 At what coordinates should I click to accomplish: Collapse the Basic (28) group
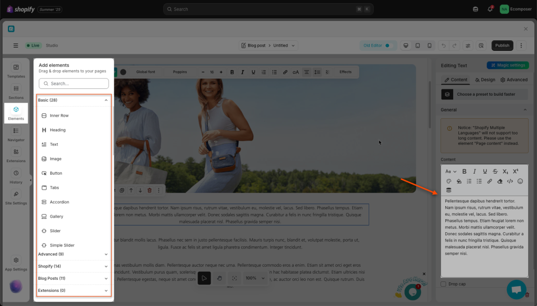73,100
